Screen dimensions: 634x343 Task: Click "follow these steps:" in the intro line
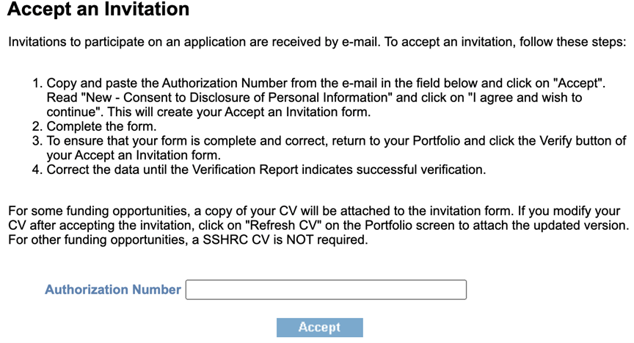point(572,42)
